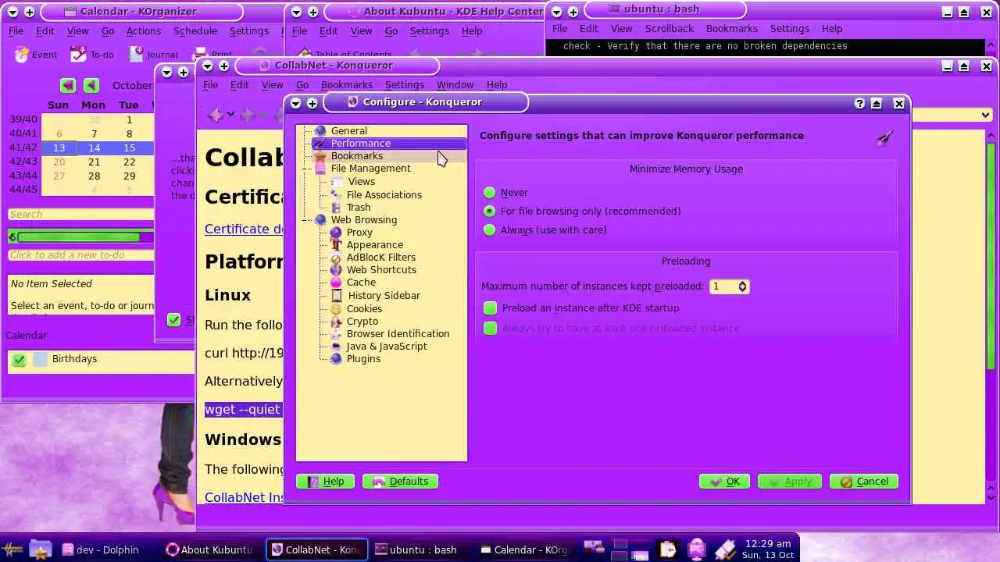Click the Help button in Configure dialog
Screen dimensions: 1000x562
(325, 481)
